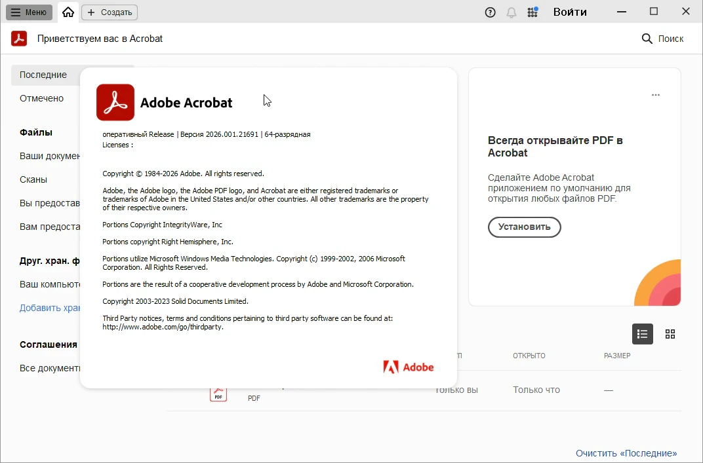Open the Меню hamburger menu
The image size is (703, 463).
click(x=29, y=12)
